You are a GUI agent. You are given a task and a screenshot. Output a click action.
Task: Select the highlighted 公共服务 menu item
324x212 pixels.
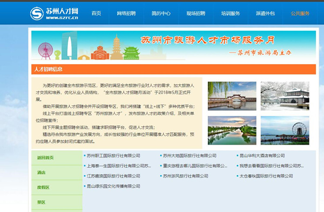pos(300,13)
